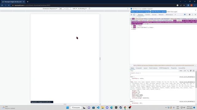Open Visual Studio Code from taskbar

98,108
